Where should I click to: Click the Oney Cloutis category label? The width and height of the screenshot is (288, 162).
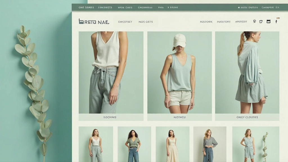click(247, 117)
